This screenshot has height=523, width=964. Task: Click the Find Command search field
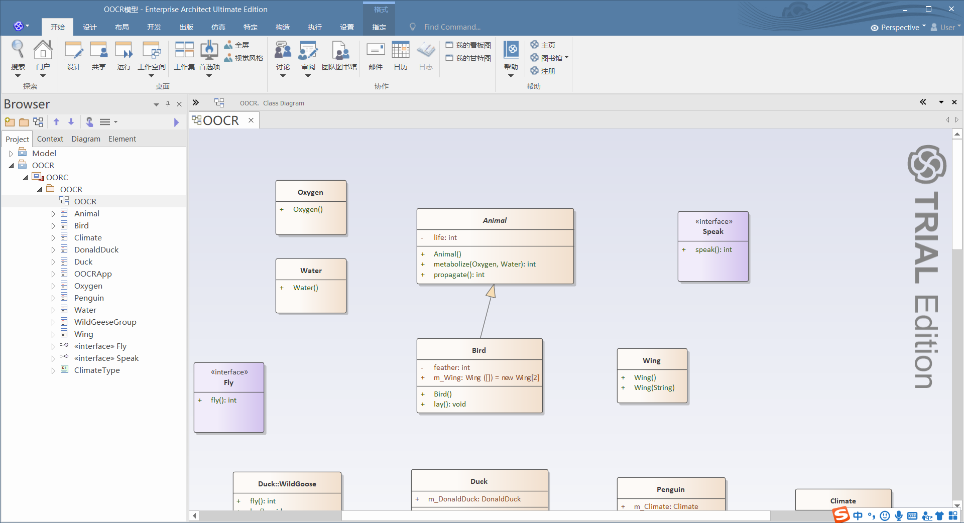coord(452,27)
